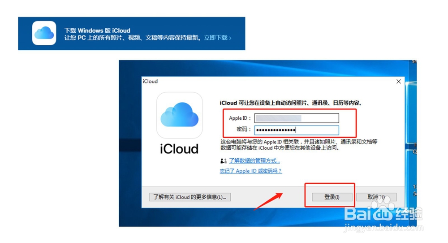Focus the Apple ID input field
This screenshot has height=243, width=448.
coord(297,118)
